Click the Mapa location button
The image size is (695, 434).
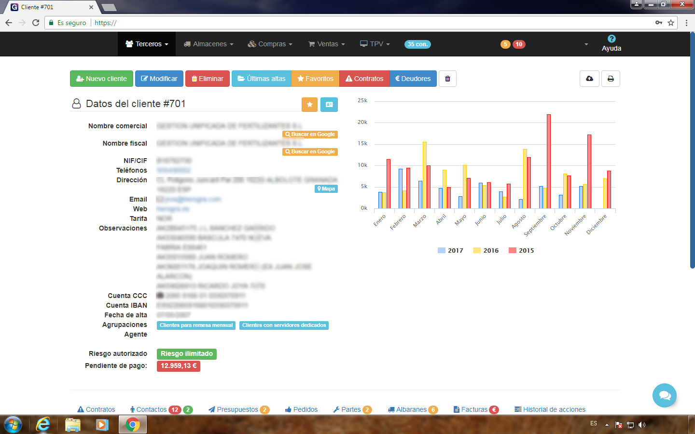[x=326, y=189]
